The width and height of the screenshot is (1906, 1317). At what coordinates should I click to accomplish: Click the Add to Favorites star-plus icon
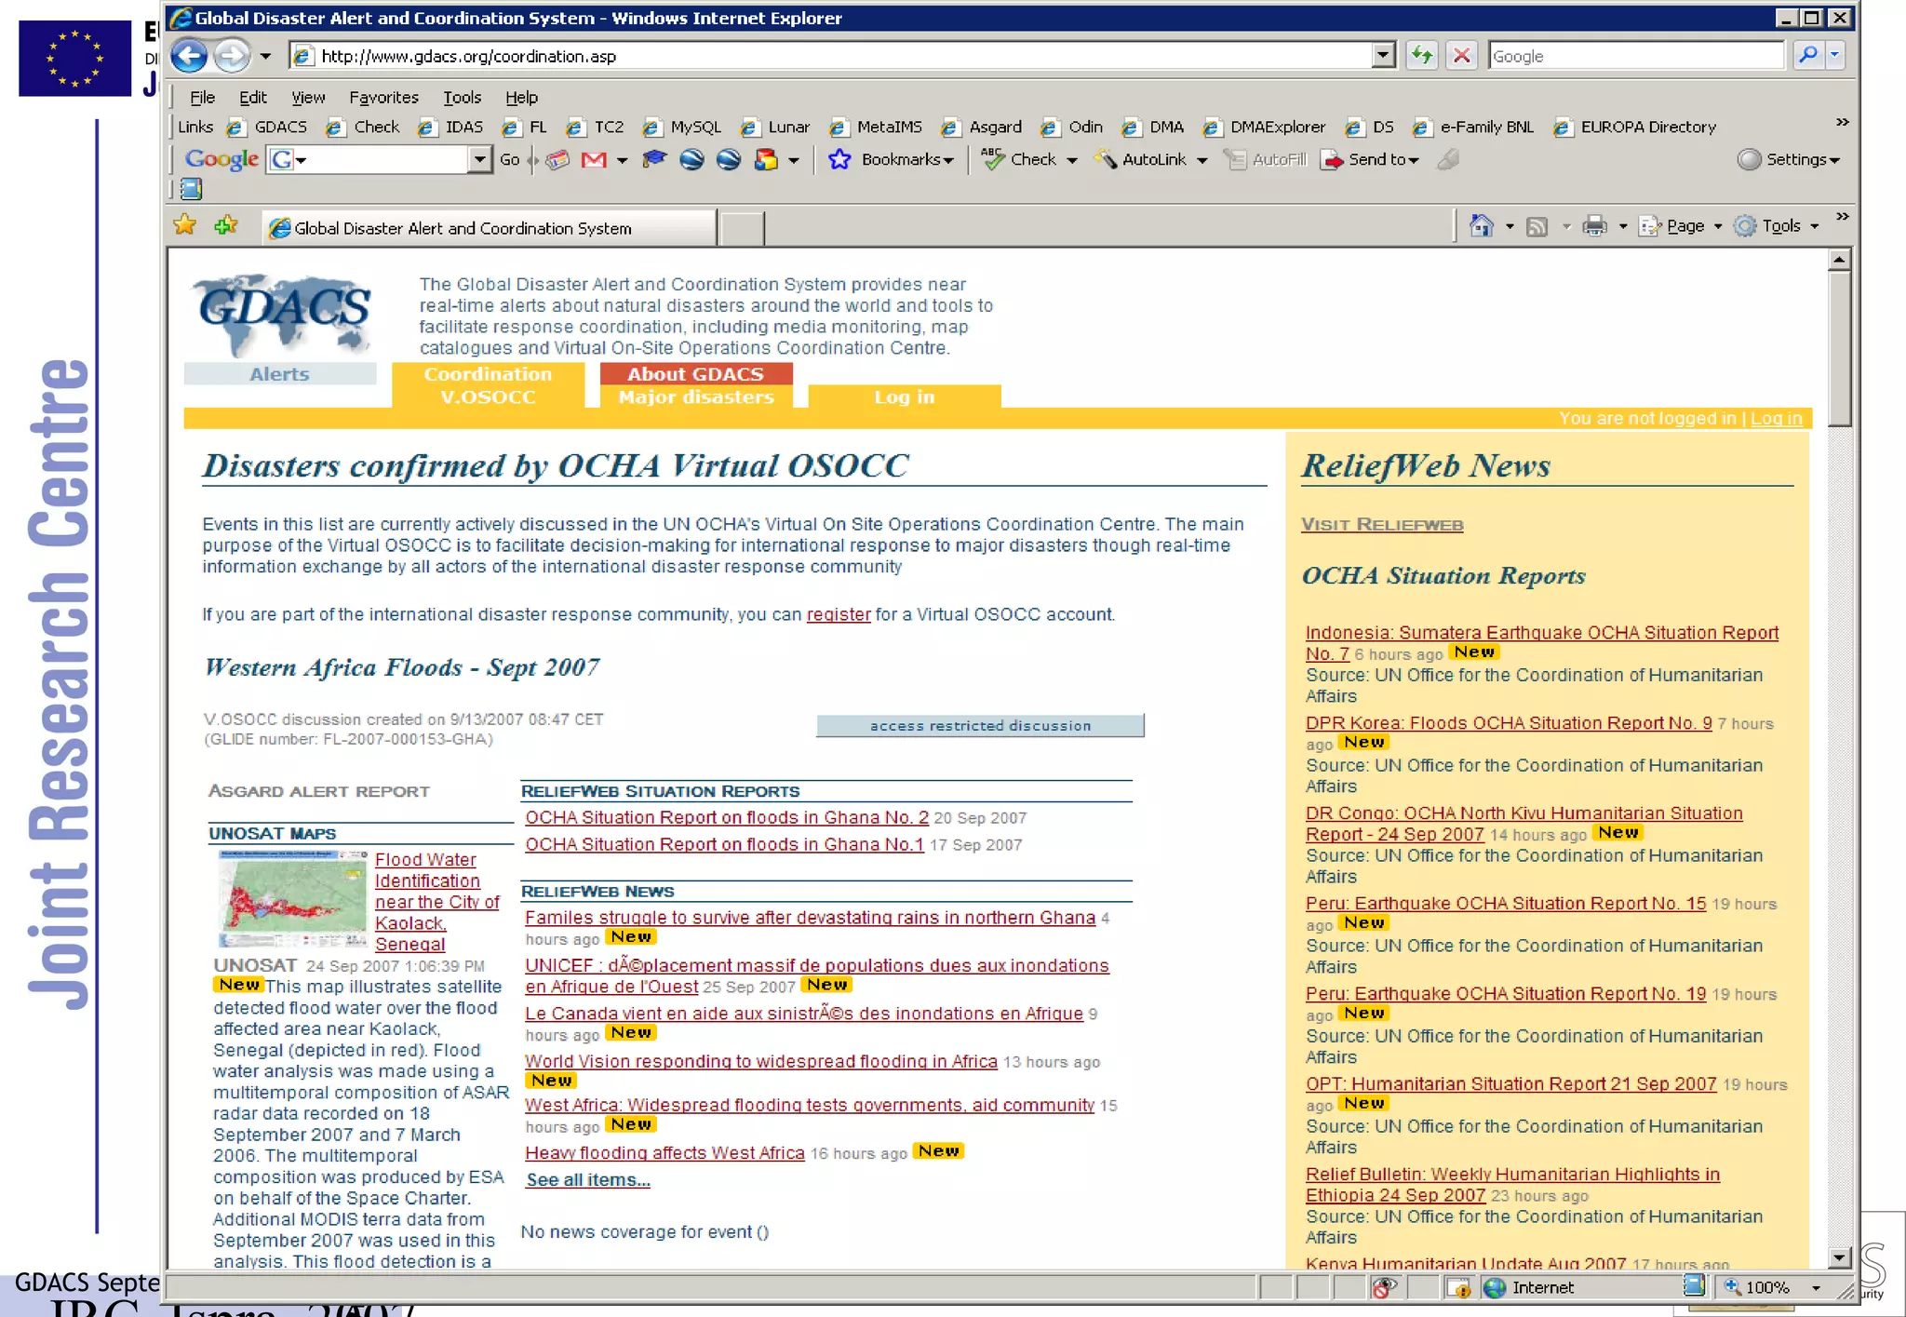(226, 225)
